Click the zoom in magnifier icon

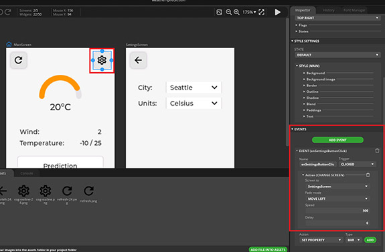click(x=236, y=12)
